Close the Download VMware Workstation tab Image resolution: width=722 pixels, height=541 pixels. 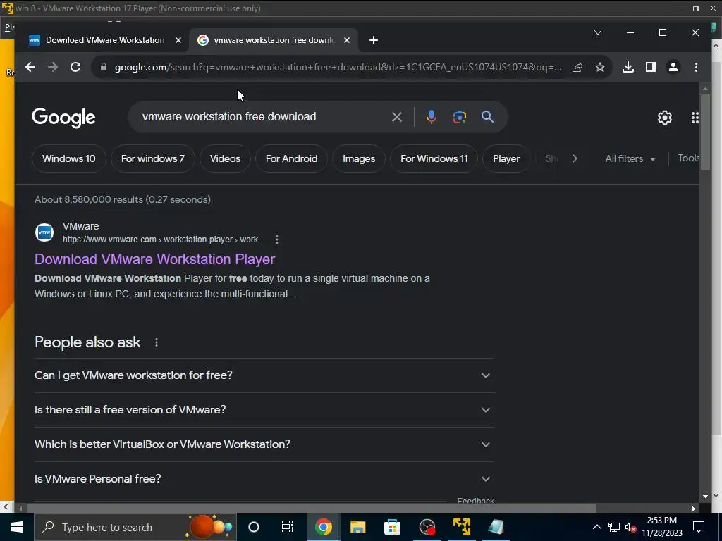178,40
